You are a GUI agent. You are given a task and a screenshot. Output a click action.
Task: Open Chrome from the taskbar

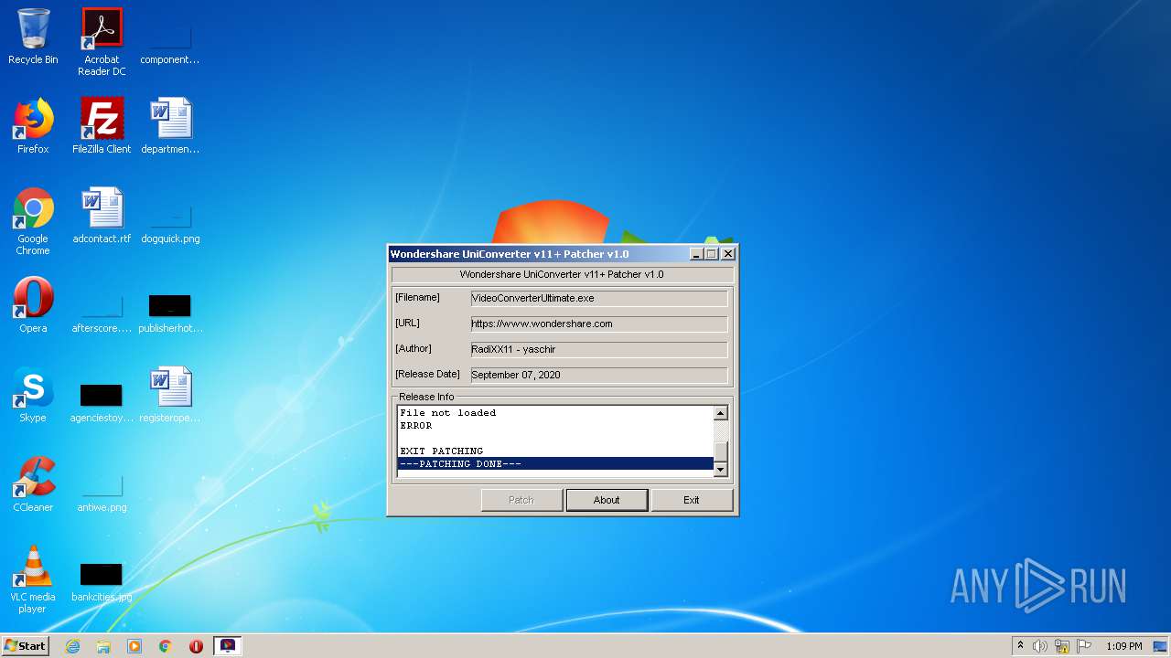pos(166,646)
